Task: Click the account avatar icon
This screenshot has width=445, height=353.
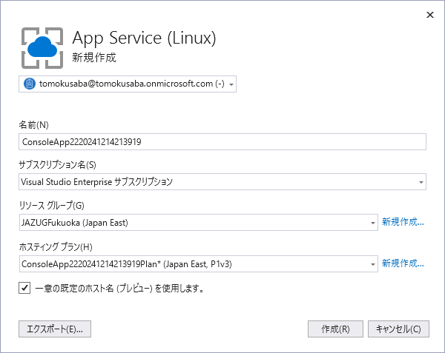Action: click(x=30, y=84)
